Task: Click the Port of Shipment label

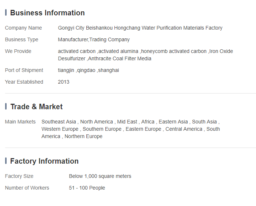Action: [x=24, y=70]
